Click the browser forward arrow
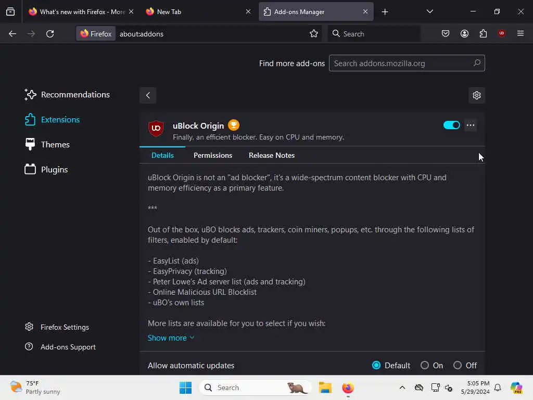Screen dimensions: 533x400 (x=31, y=34)
